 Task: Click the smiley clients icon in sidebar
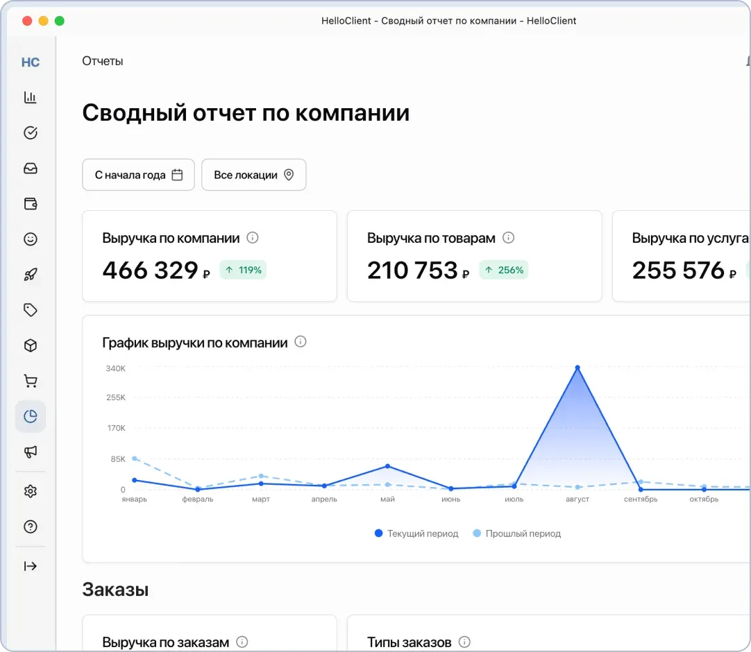pos(31,239)
